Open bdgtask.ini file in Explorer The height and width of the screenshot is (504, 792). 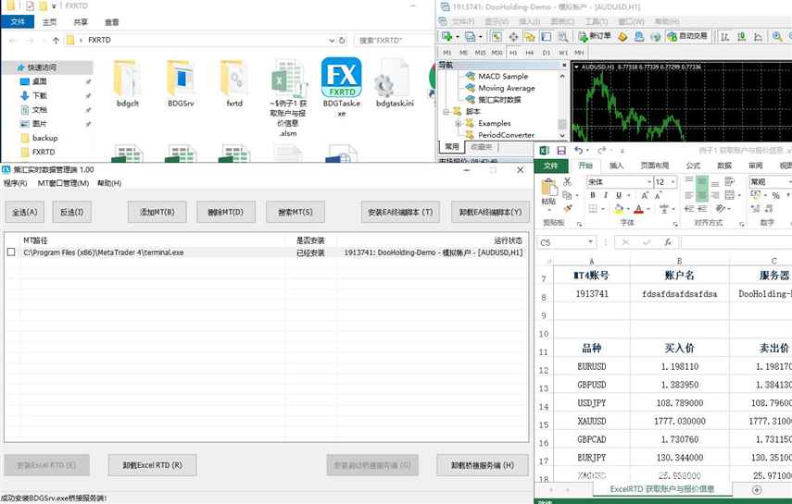click(395, 84)
